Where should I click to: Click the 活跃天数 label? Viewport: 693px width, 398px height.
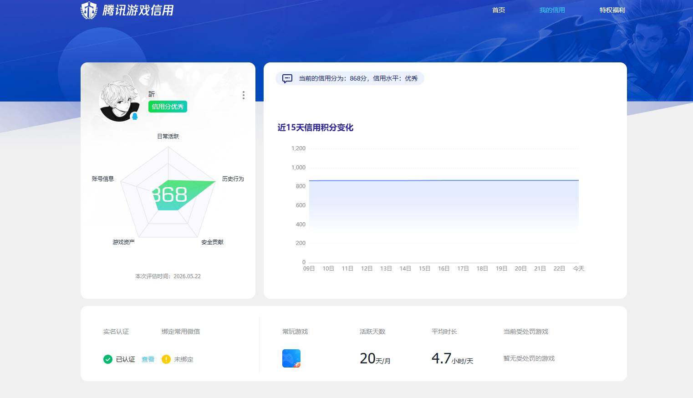click(372, 332)
